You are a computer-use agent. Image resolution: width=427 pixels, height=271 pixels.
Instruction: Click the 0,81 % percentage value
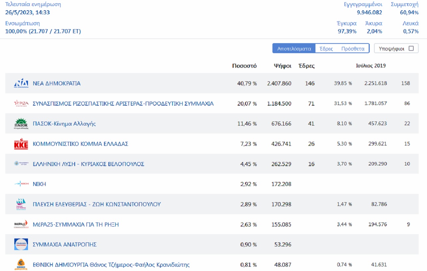point(248,265)
